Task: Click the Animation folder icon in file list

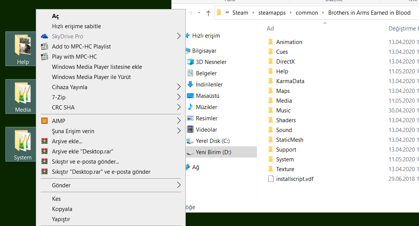Action: click(271, 42)
